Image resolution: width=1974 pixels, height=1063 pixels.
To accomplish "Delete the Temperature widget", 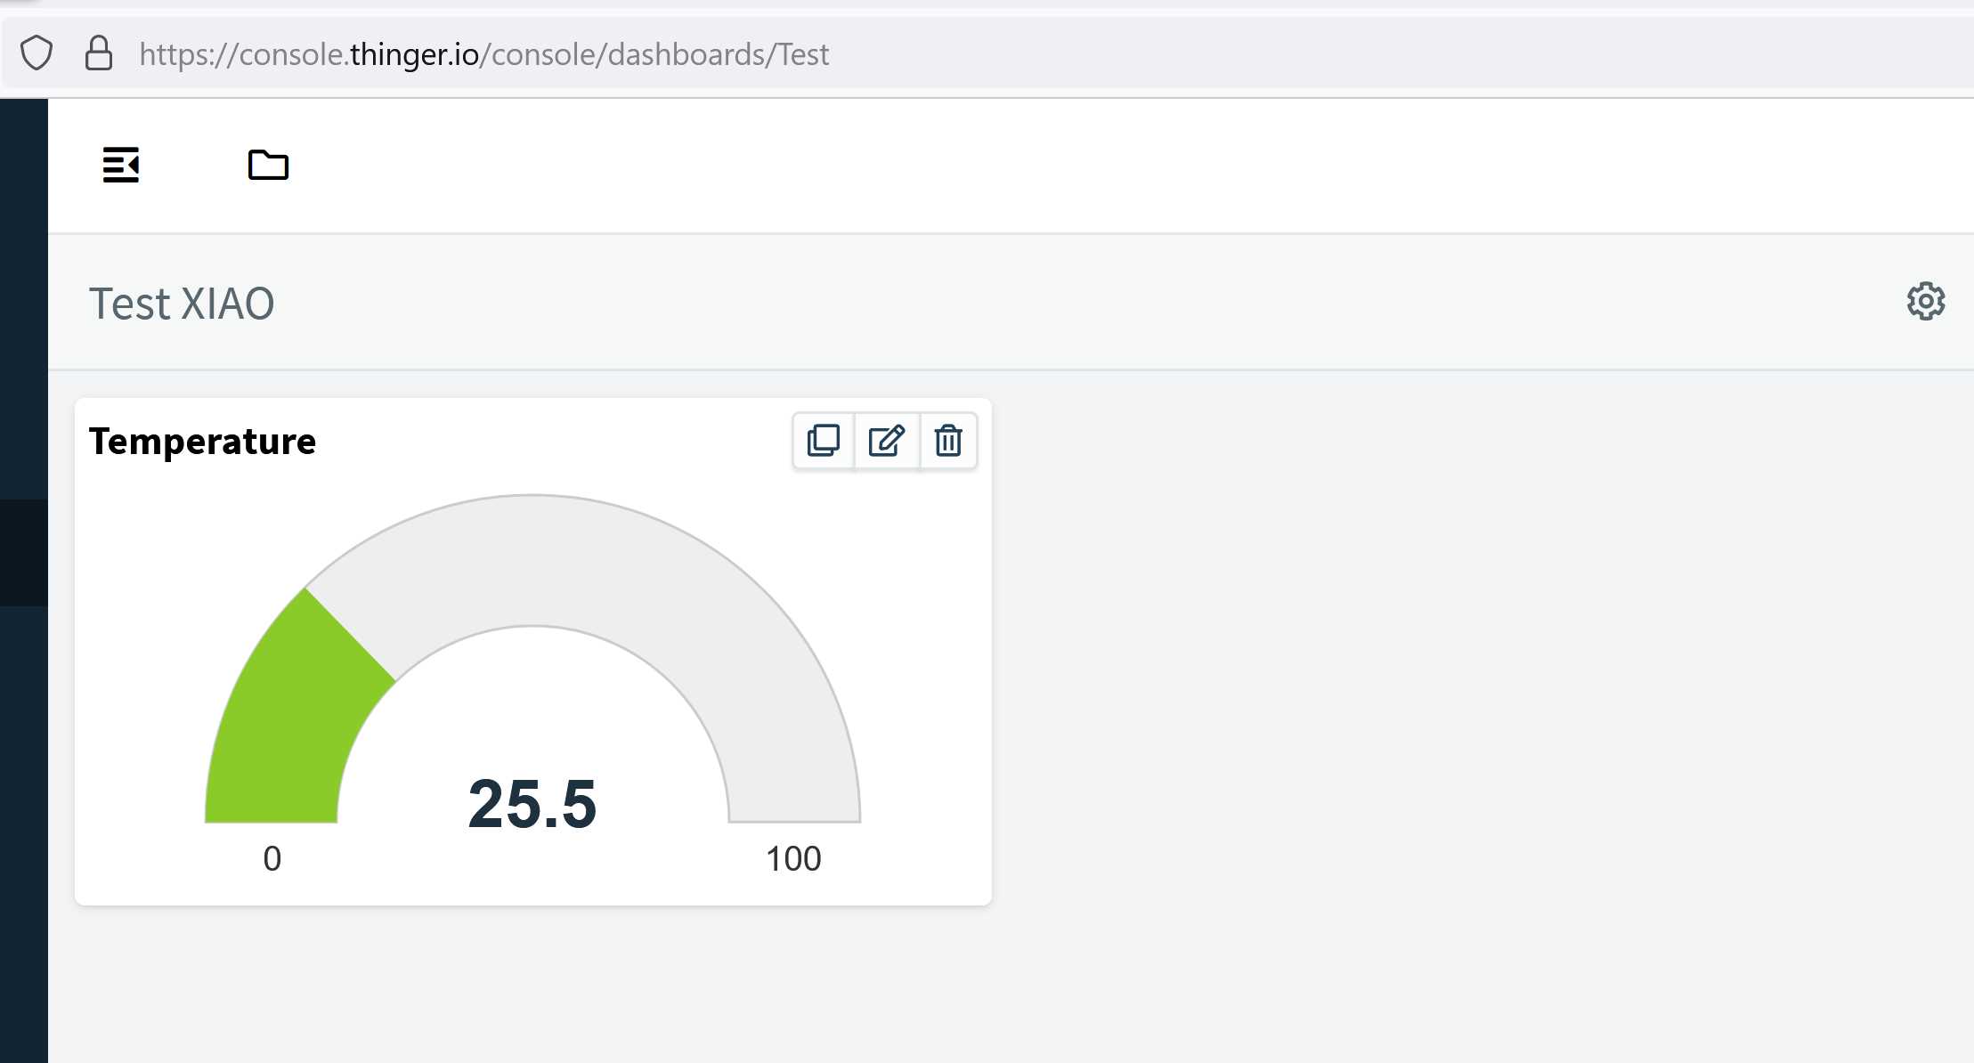I will [x=948, y=441].
